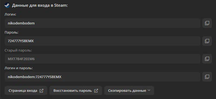Viewport: 216px width, 99px height.
Task: Click external link icon on Восстановить пароль
Action: coord(96,91)
